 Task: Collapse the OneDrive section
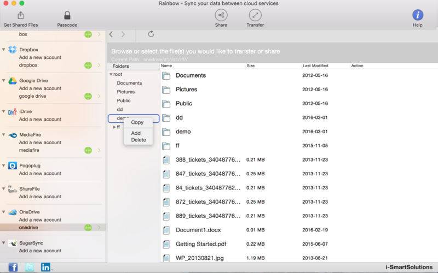[3, 212]
